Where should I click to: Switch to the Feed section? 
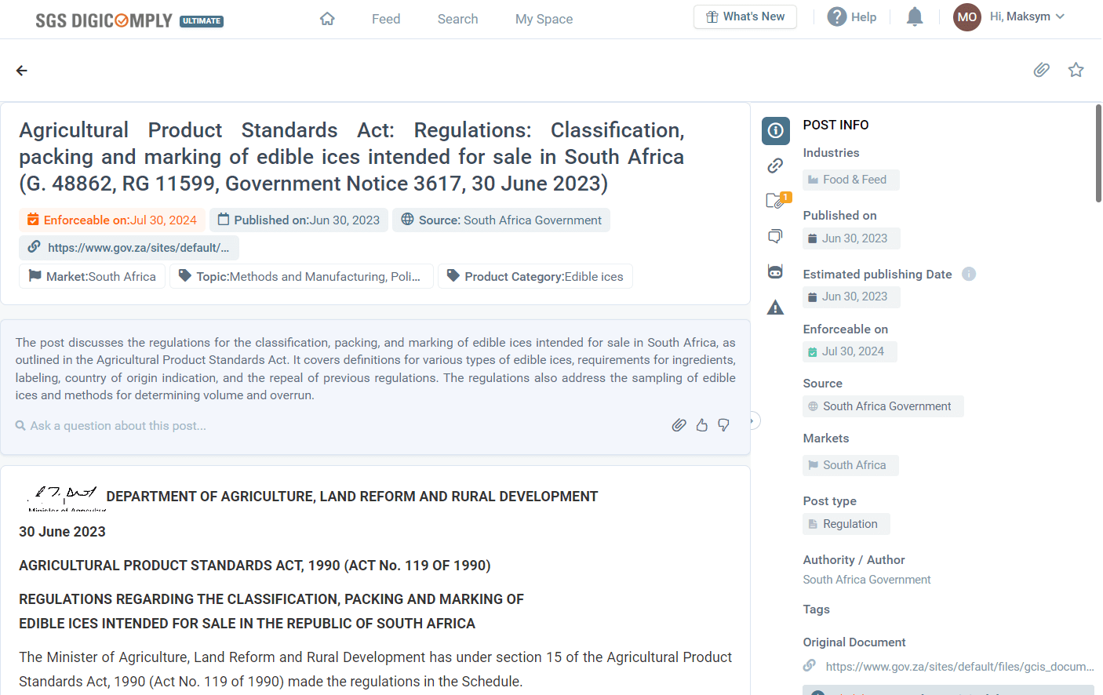coord(385,19)
